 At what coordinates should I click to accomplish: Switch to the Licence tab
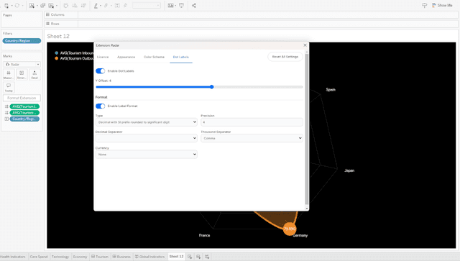tap(103, 57)
